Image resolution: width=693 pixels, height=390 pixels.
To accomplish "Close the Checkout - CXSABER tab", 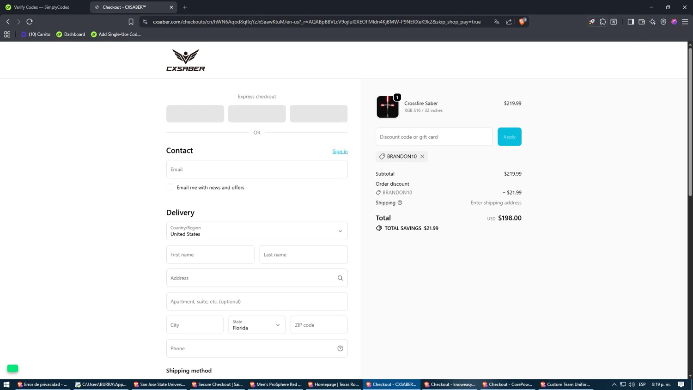I will (171, 7).
